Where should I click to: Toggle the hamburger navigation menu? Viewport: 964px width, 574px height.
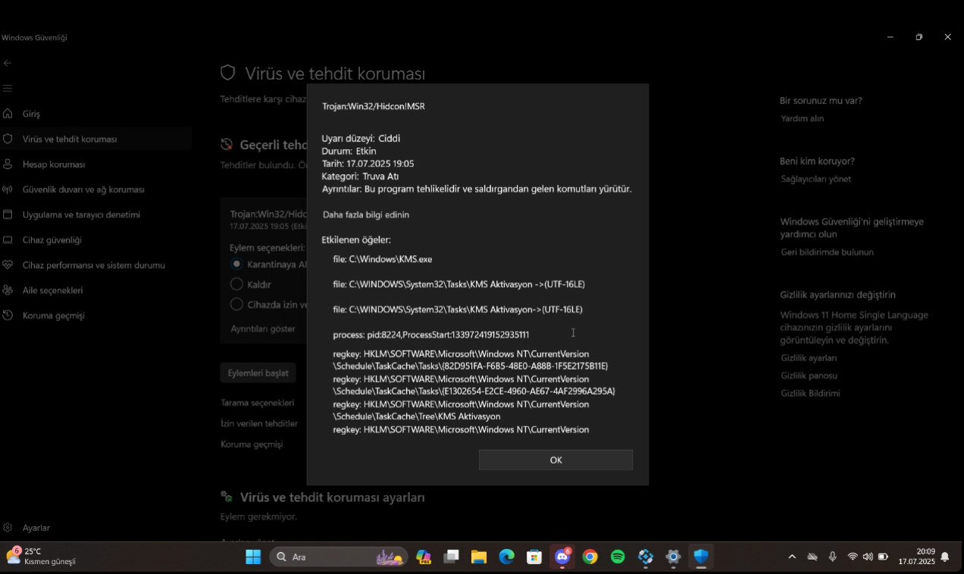(x=8, y=88)
